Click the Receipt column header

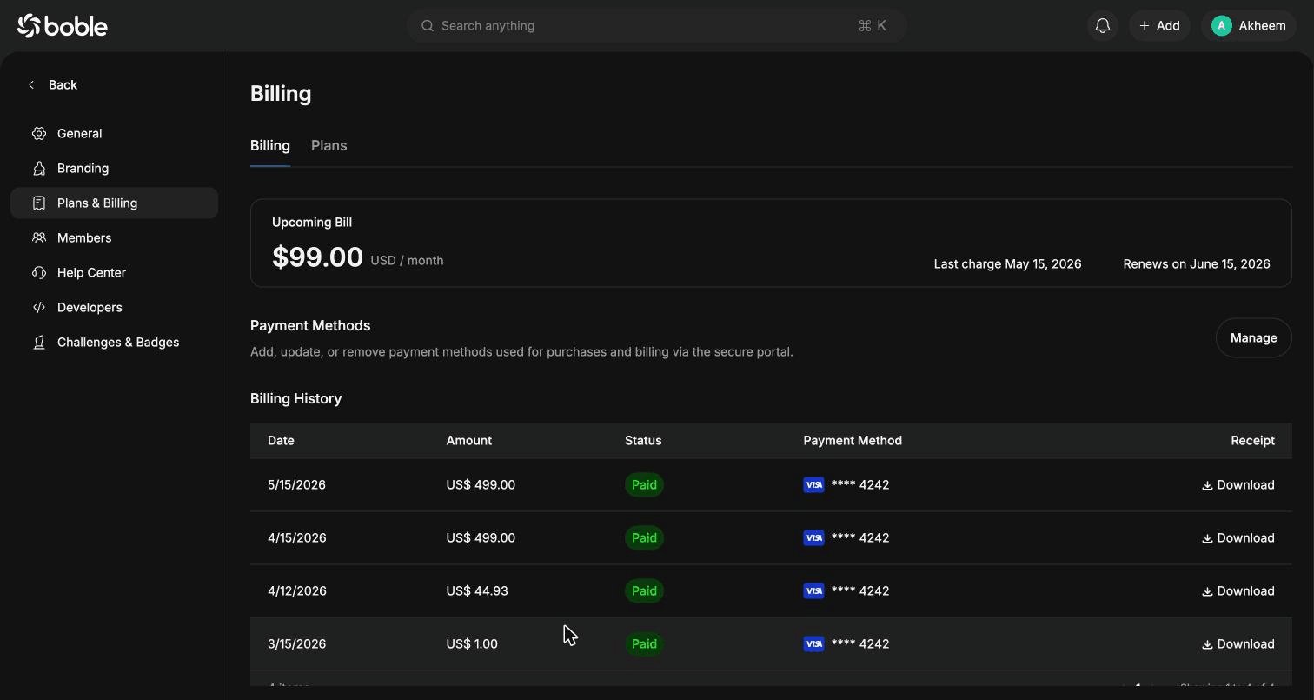click(x=1252, y=441)
